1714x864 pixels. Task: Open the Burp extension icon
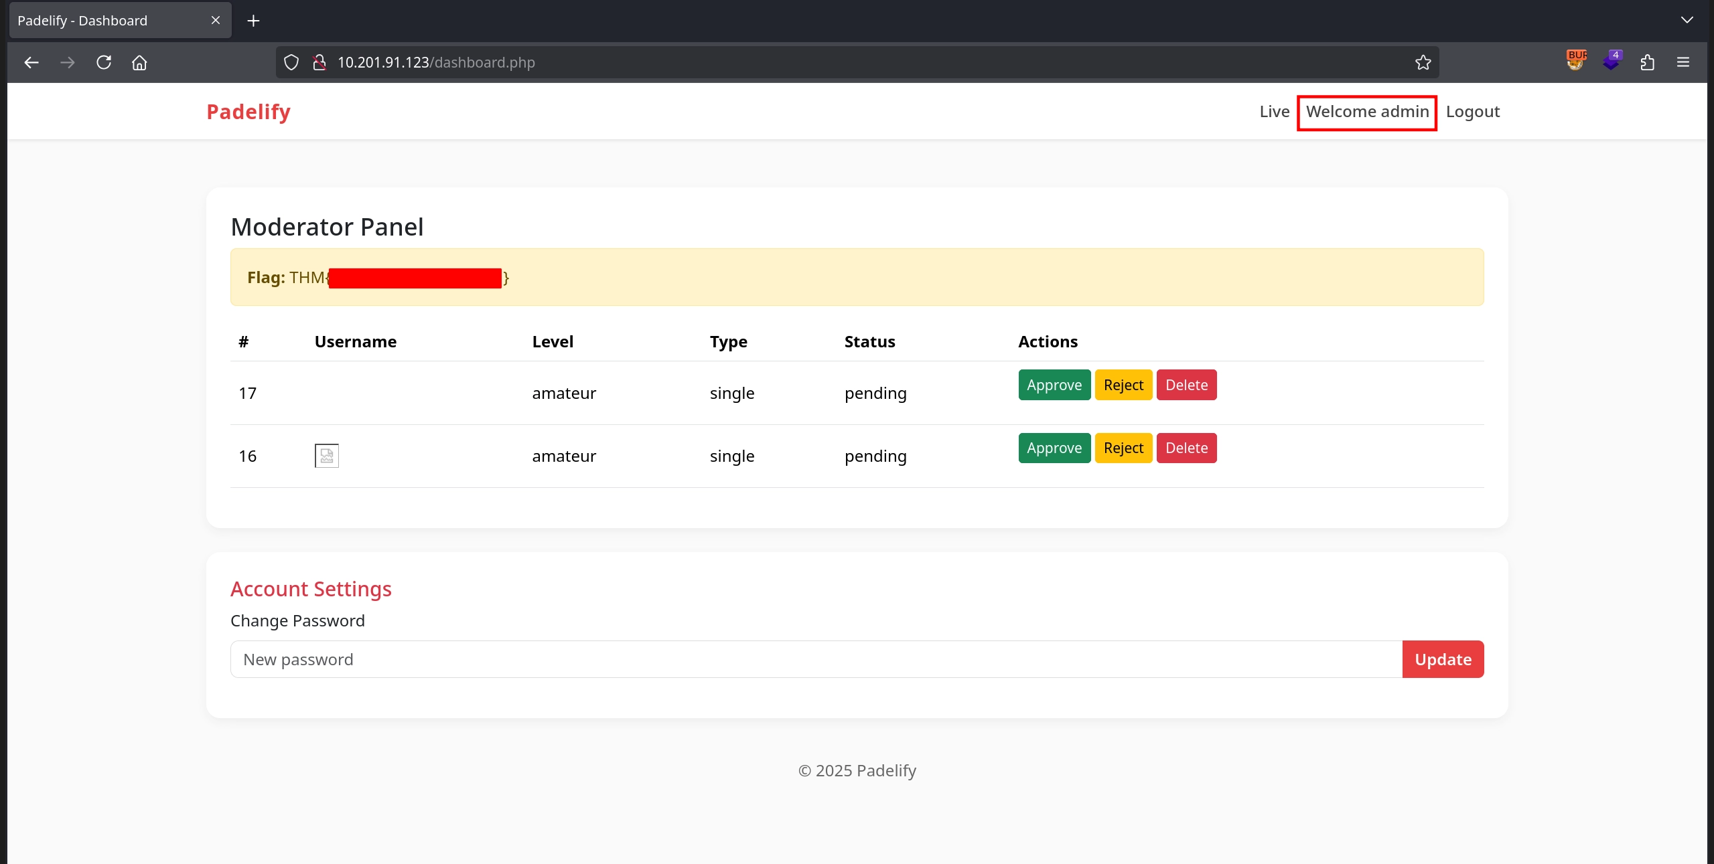1576,62
